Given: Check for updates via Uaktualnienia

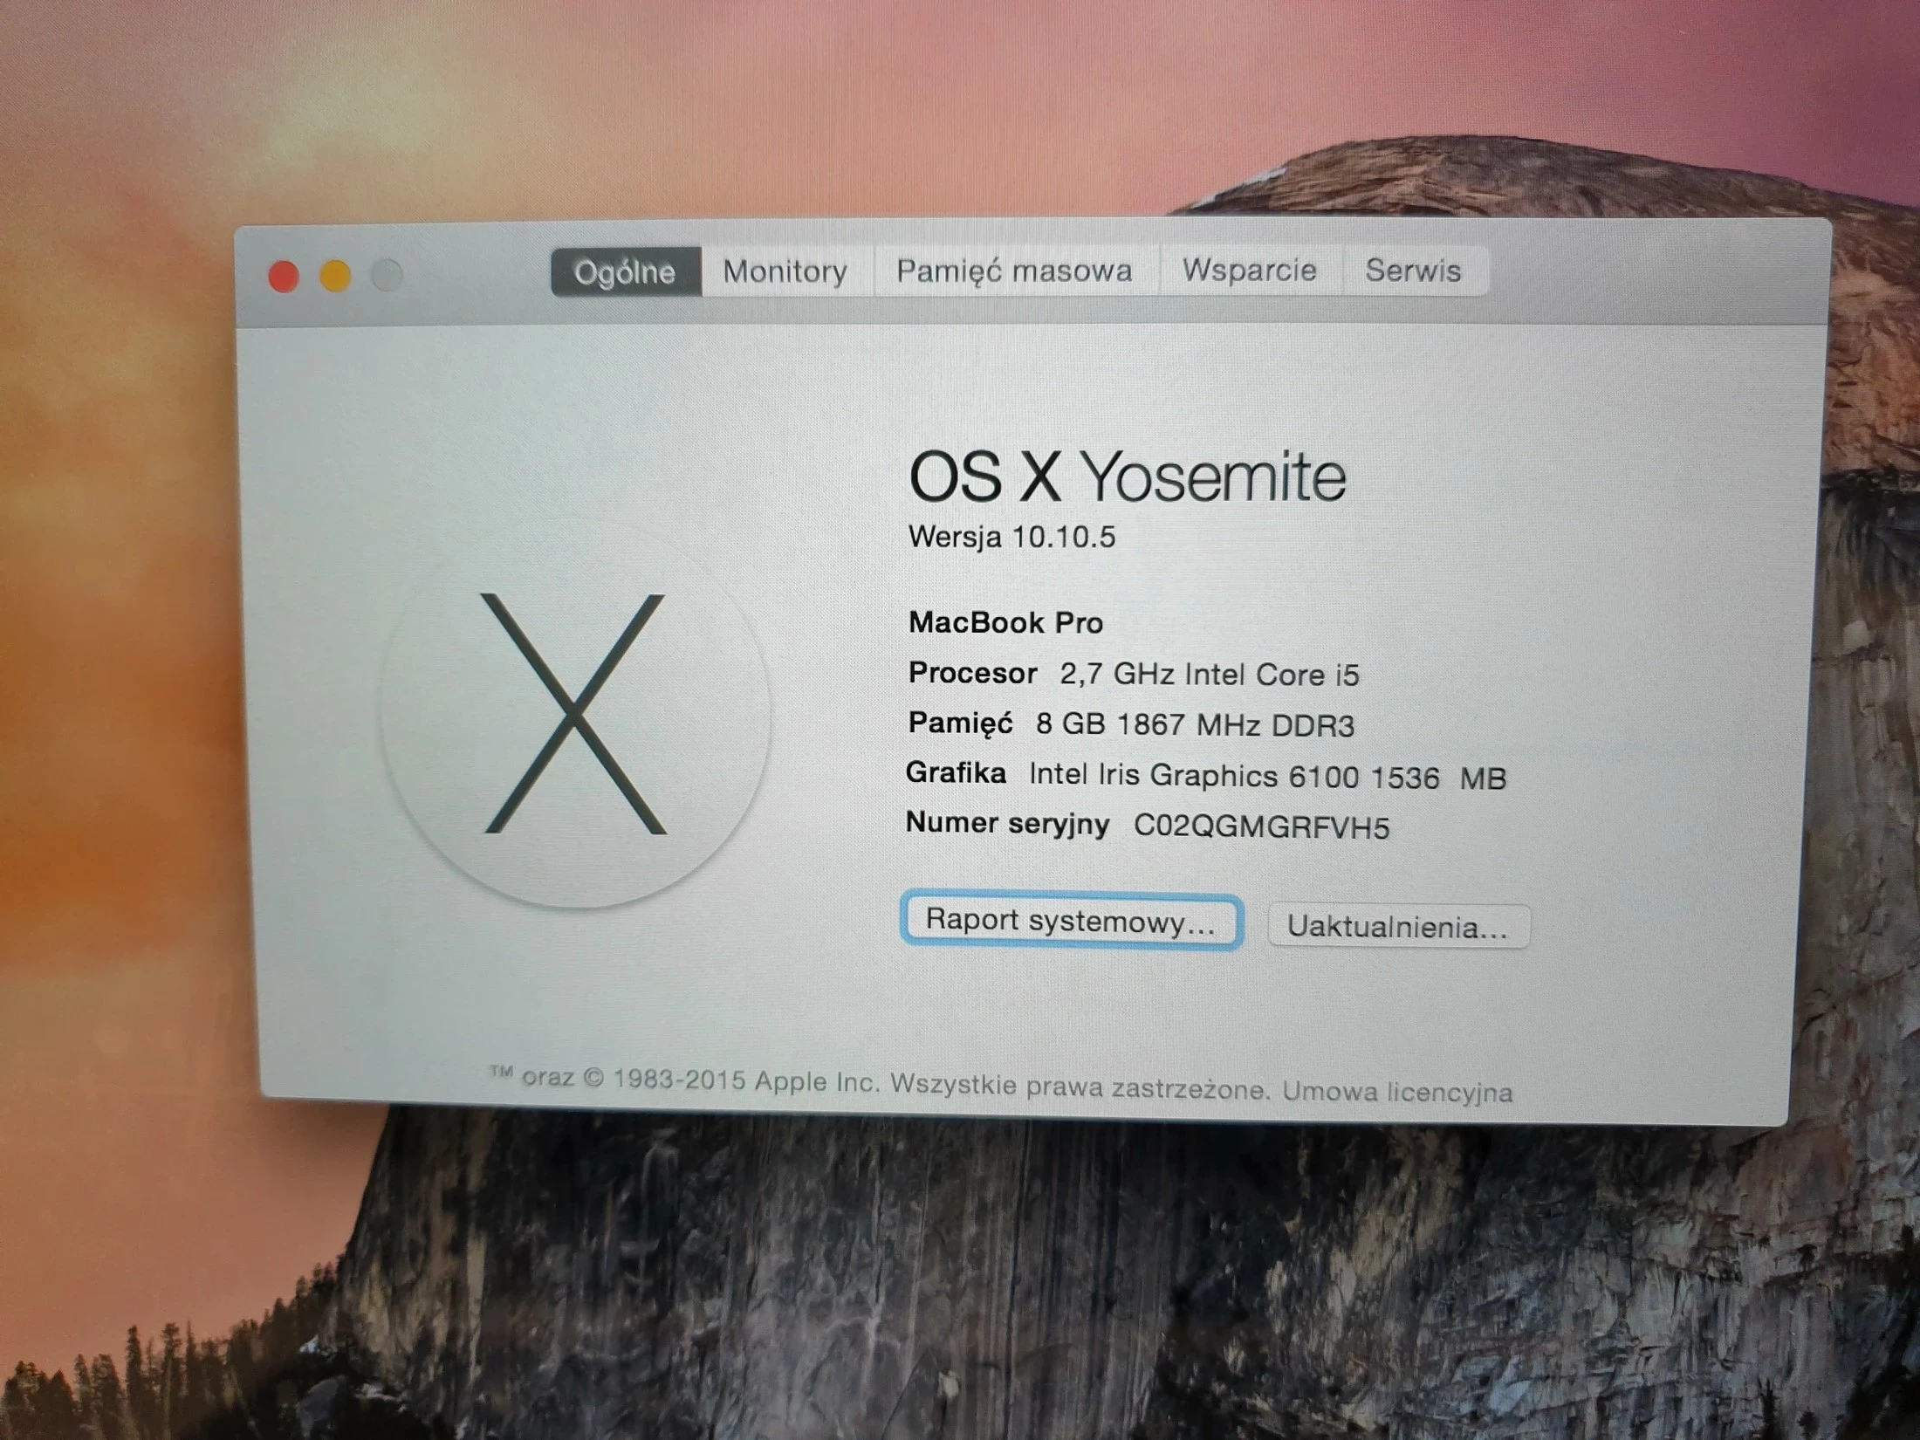Looking at the screenshot, I should (1398, 927).
